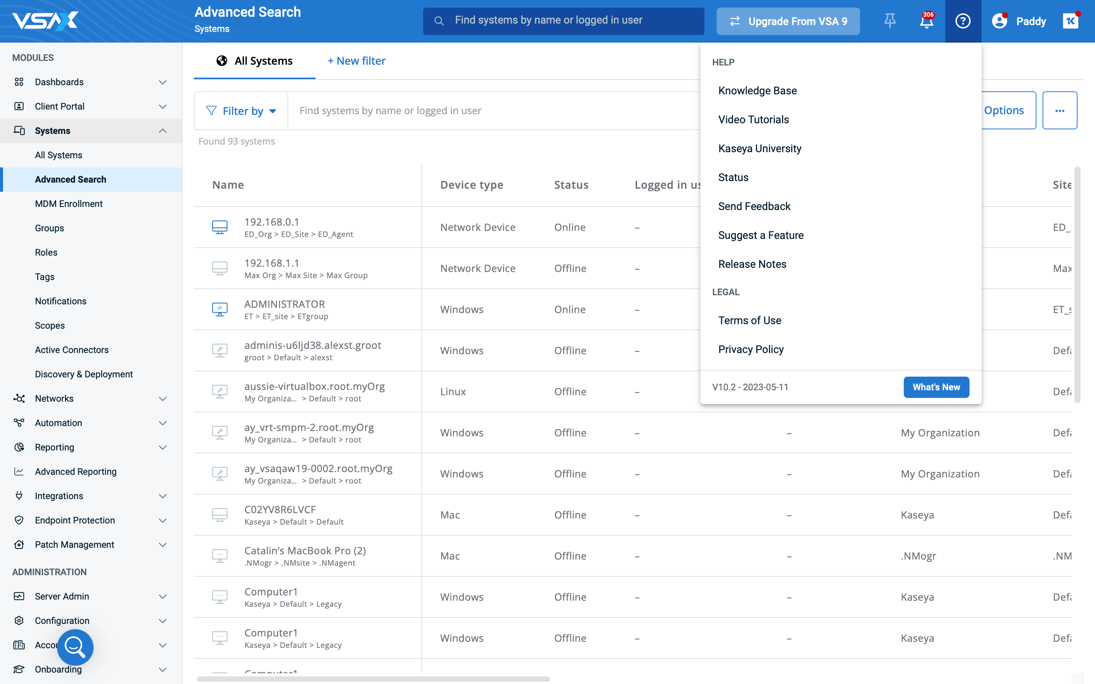Expand the Networks chevron
Screen dimensions: 1095x684
[163, 399]
